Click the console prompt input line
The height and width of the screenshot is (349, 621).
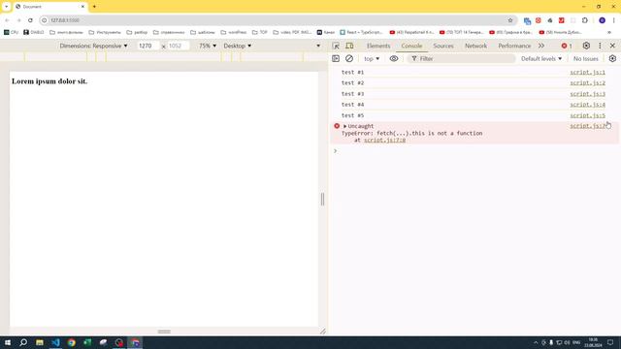click(x=475, y=151)
